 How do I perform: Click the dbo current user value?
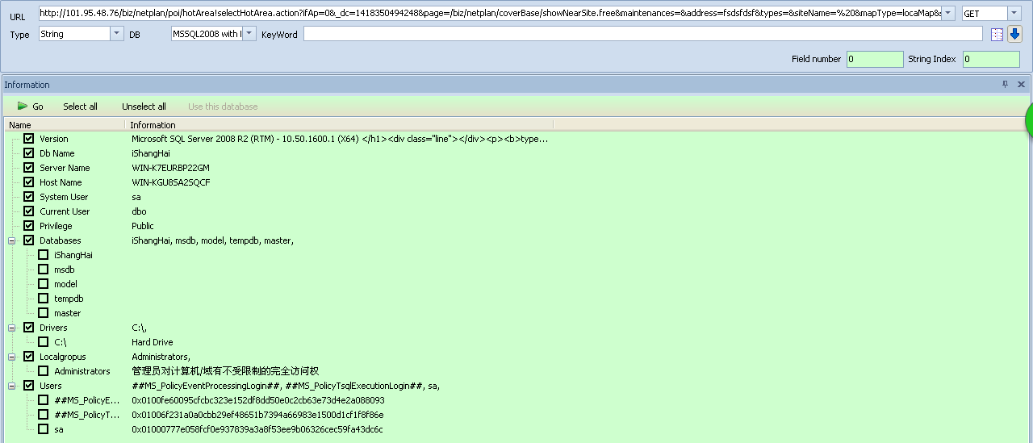(140, 211)
